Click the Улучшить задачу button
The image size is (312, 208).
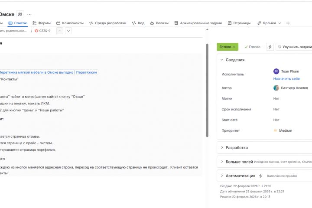[295, 47]
